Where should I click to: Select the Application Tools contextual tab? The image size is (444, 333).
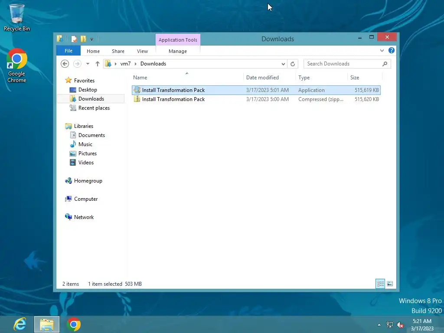pos(178,40)
